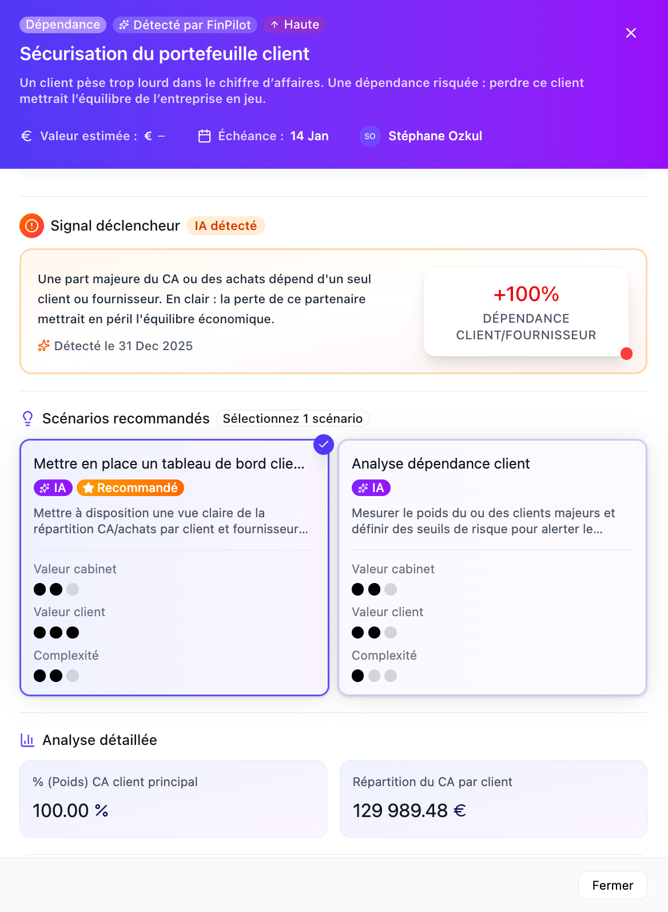668x912 pixels.
Task: Click the Dépendance category tag
Action: [63, 25]
